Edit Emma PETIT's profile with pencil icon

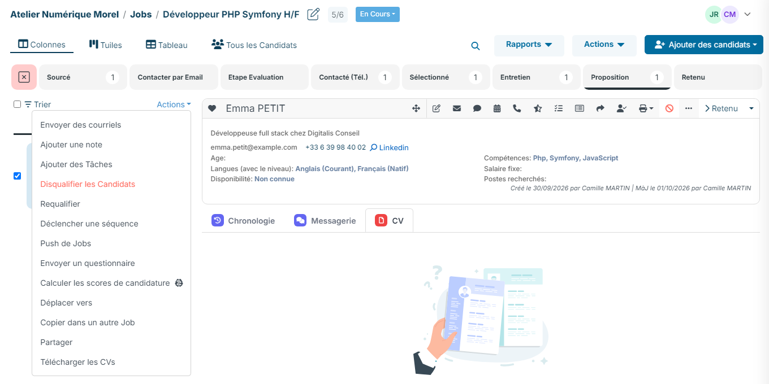(437, 108)
